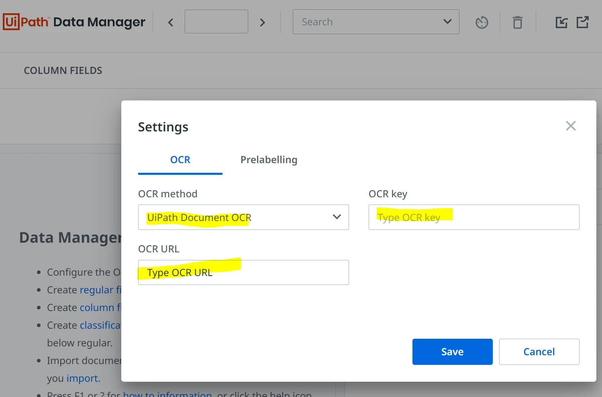The image size is (602, 397).
Task: Switch to the Prelabelling tab
Action: click(269, 160)
